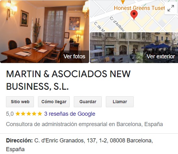This screenshot has width=178, height=154.
Task: Click the Honest Greens Tuset map label
Action: pyautogui.click(x=139, y=8)
